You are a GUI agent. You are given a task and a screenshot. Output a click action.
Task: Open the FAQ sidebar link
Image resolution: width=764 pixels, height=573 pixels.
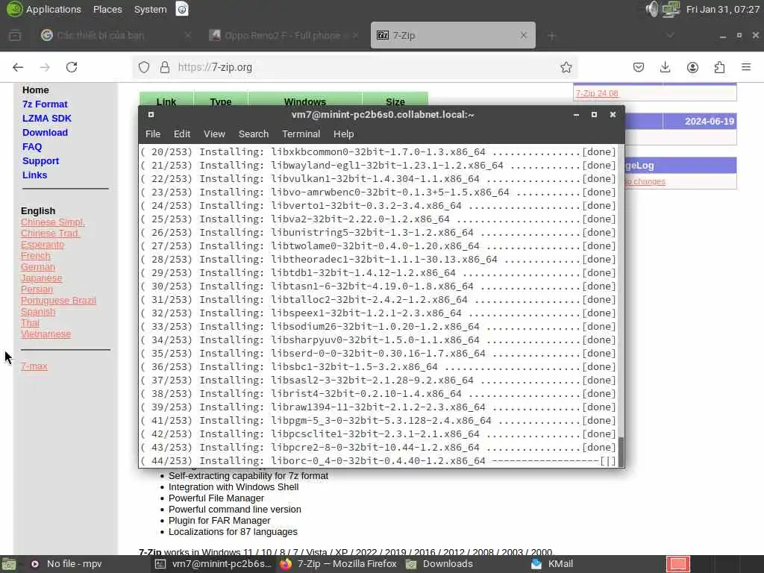coord(32,147)
